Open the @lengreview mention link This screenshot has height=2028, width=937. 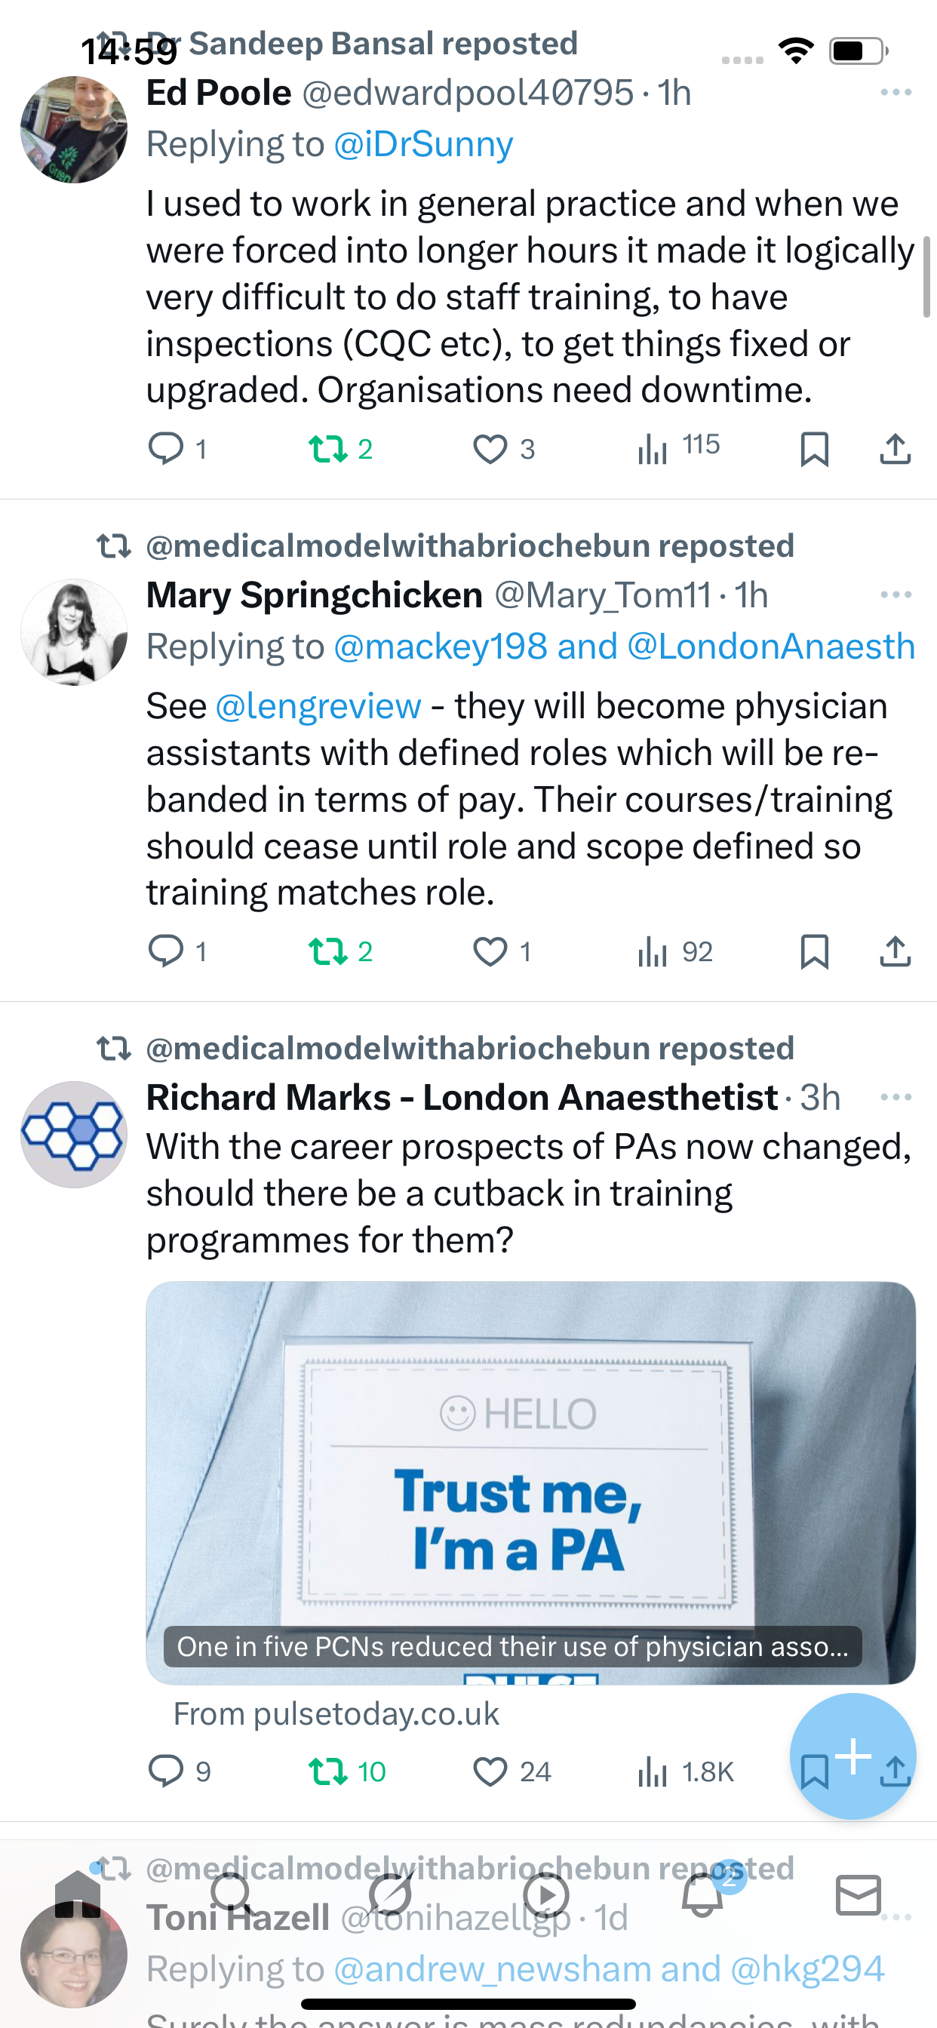pyautogui.click(x=318, y=706)
